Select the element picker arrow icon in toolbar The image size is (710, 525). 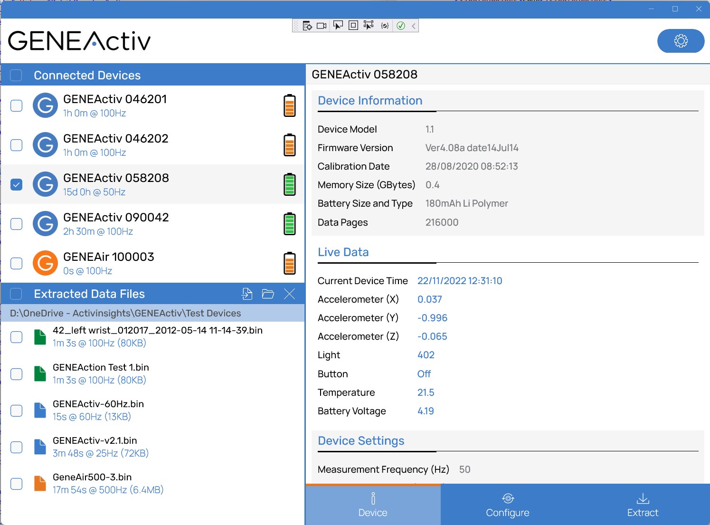(x=338, y=25)
